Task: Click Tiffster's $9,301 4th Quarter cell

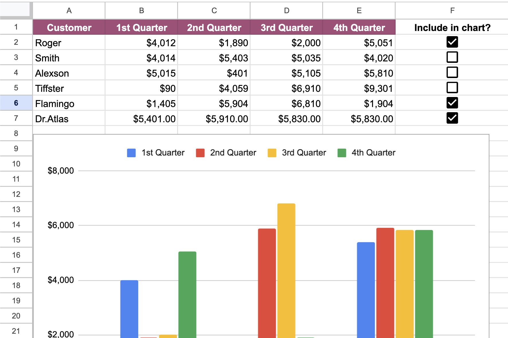Action: pyautogui.click(x=359, y=88)
